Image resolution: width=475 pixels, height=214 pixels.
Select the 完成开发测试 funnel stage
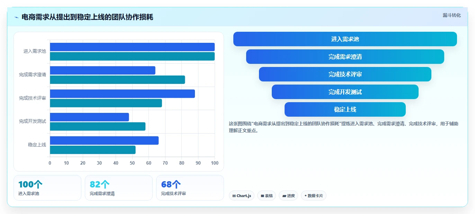pyautogui.click(x=345, y=92)
